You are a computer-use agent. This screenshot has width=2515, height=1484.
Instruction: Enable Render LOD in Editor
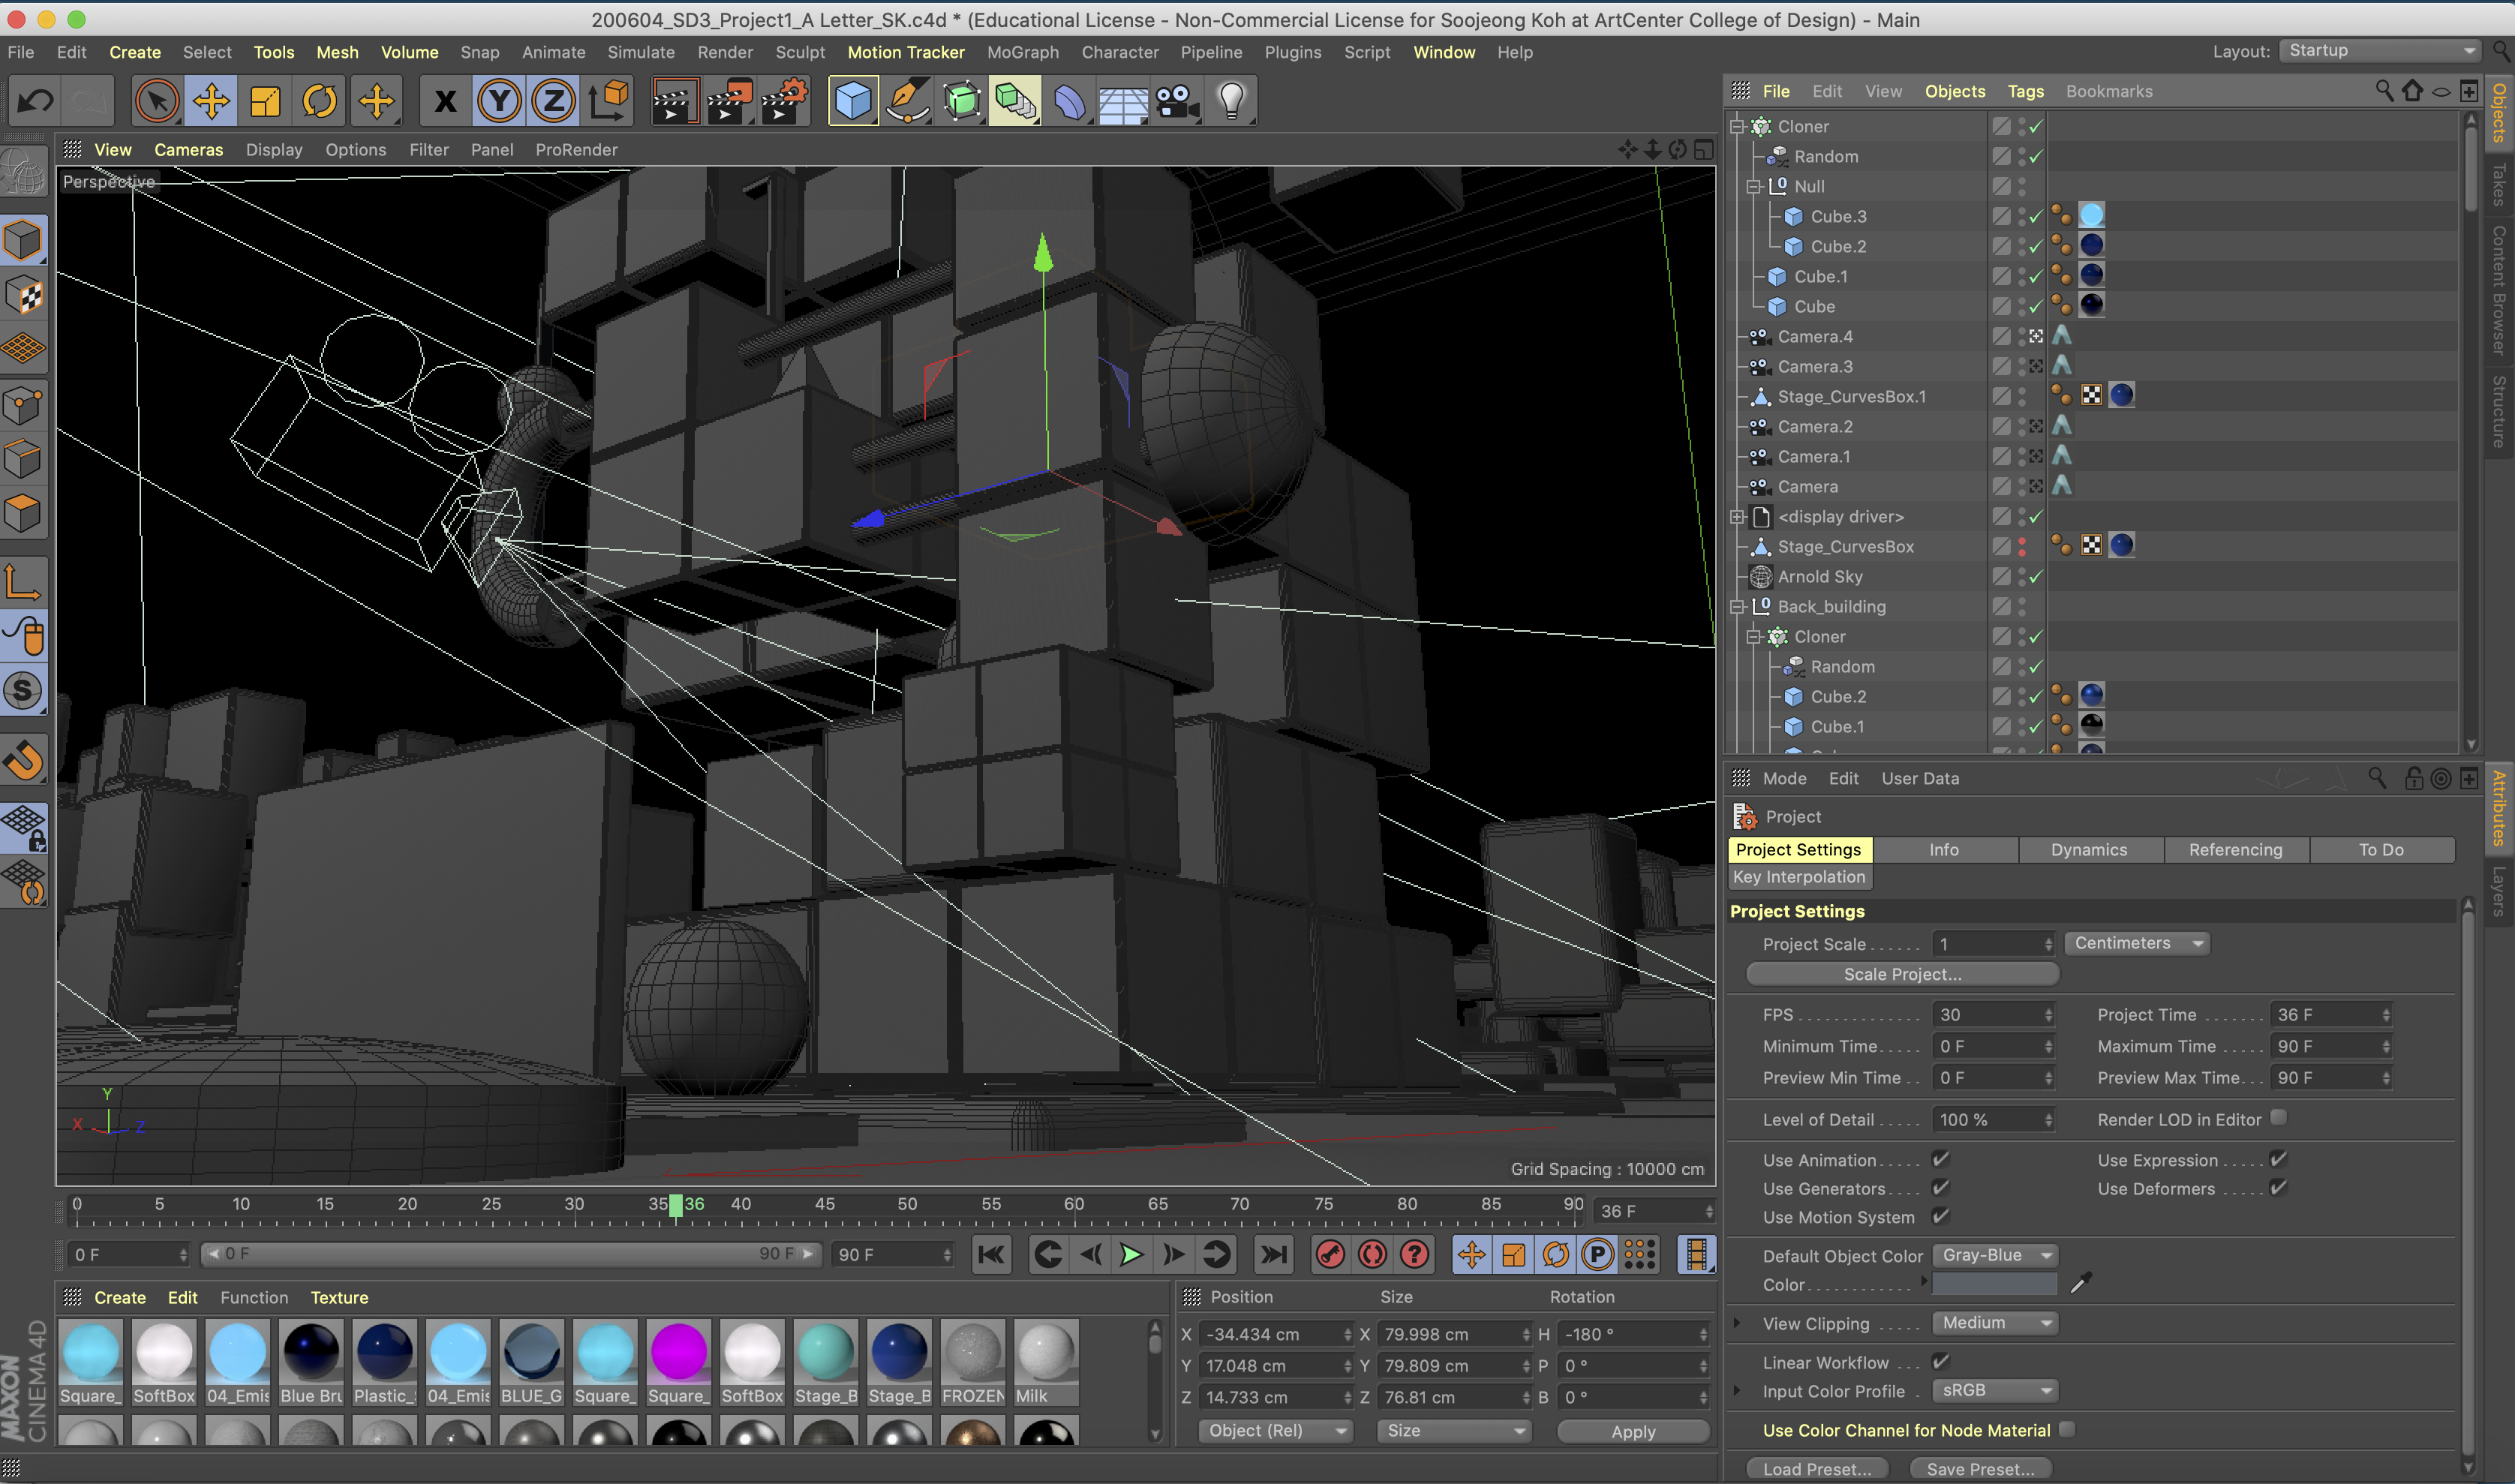2278,1118
